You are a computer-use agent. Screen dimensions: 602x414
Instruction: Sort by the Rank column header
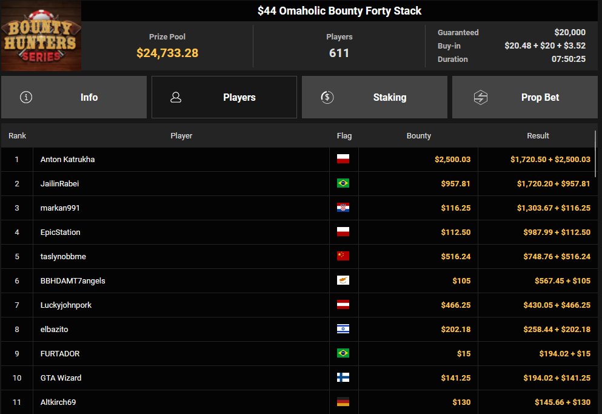[x=17, y=136]
